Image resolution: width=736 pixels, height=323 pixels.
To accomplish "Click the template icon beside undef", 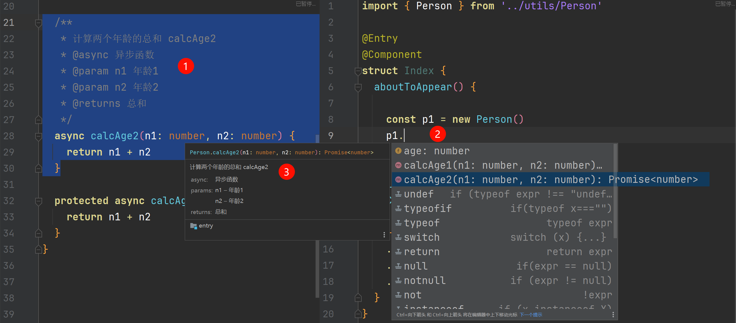I will pos(398,194).
